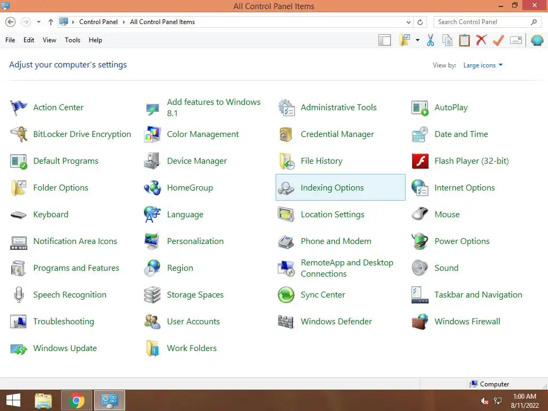Open the Action Center flag icon
Screen dimensions: 548x411
18,107
